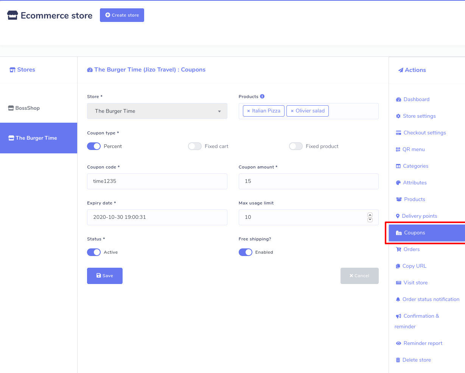This screenshot has width=465, height=373.
Task: Click the Delete store trash icon
Action: coord(398,360)
